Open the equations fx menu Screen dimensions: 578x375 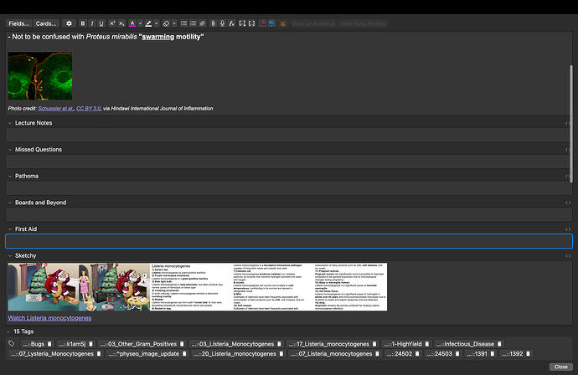(231, 23)
